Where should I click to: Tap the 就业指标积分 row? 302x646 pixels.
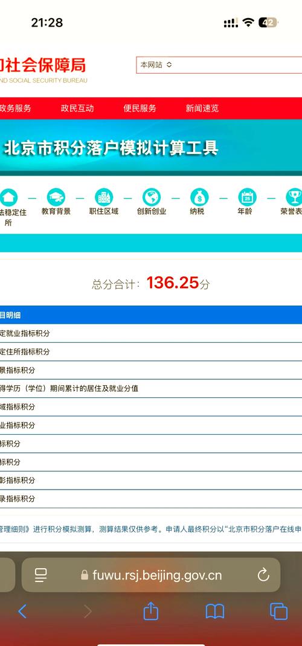(151, 333)
